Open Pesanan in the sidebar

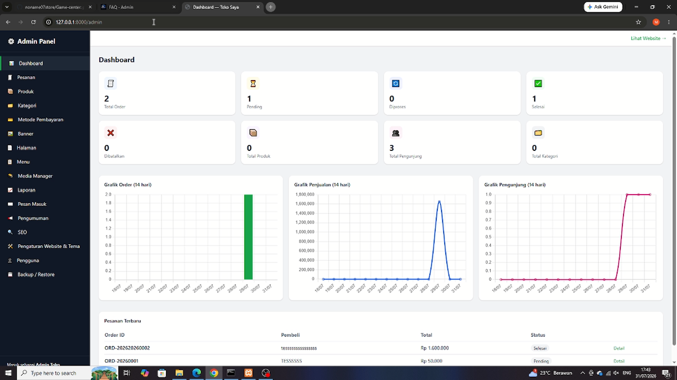[45, 77]
